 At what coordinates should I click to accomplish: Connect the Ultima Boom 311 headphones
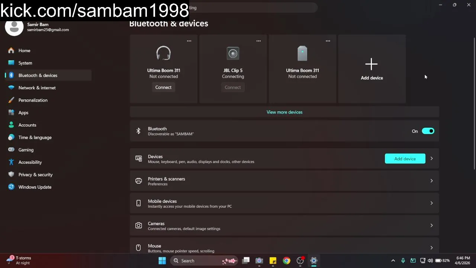pyautogui.click(x=163, y=87)
